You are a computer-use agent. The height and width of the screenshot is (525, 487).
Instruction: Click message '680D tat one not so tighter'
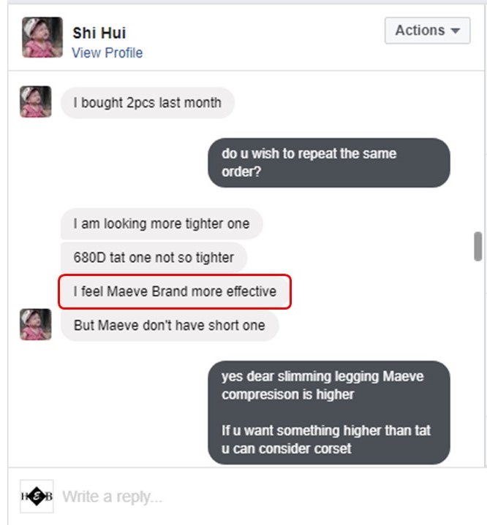154,258
